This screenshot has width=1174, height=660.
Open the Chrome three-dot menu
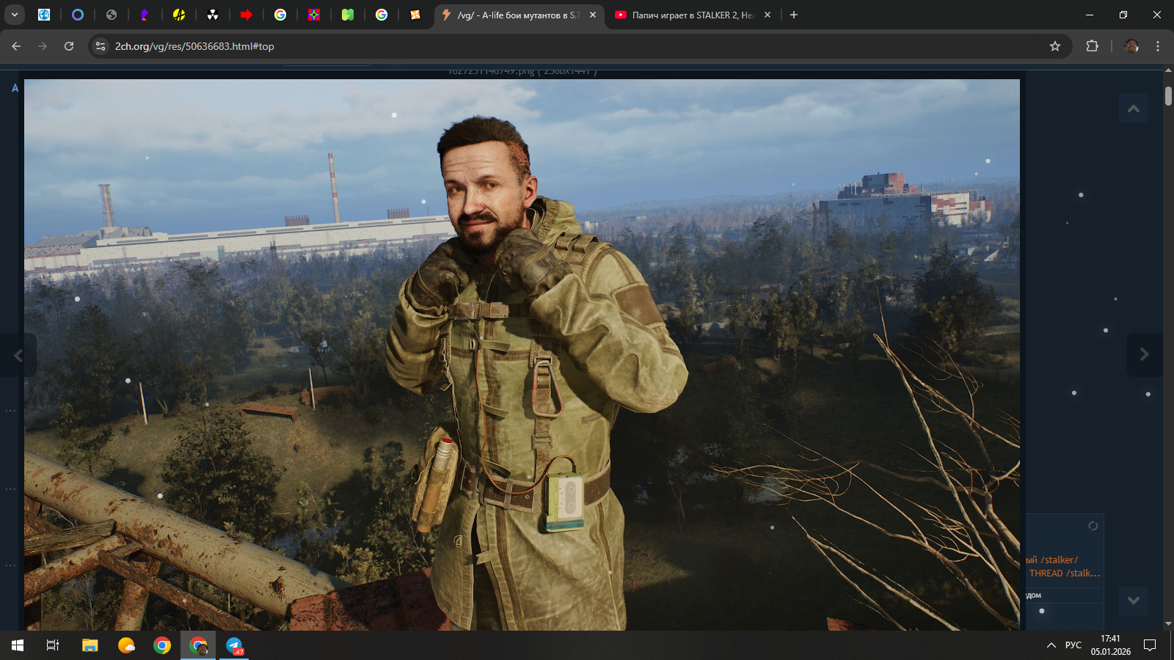coord(1158,46)
